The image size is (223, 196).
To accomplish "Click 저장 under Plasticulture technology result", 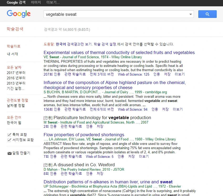I will (x=100, y=126).
